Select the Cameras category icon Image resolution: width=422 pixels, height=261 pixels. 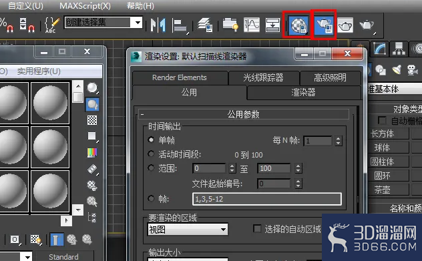tap(412, 70)
